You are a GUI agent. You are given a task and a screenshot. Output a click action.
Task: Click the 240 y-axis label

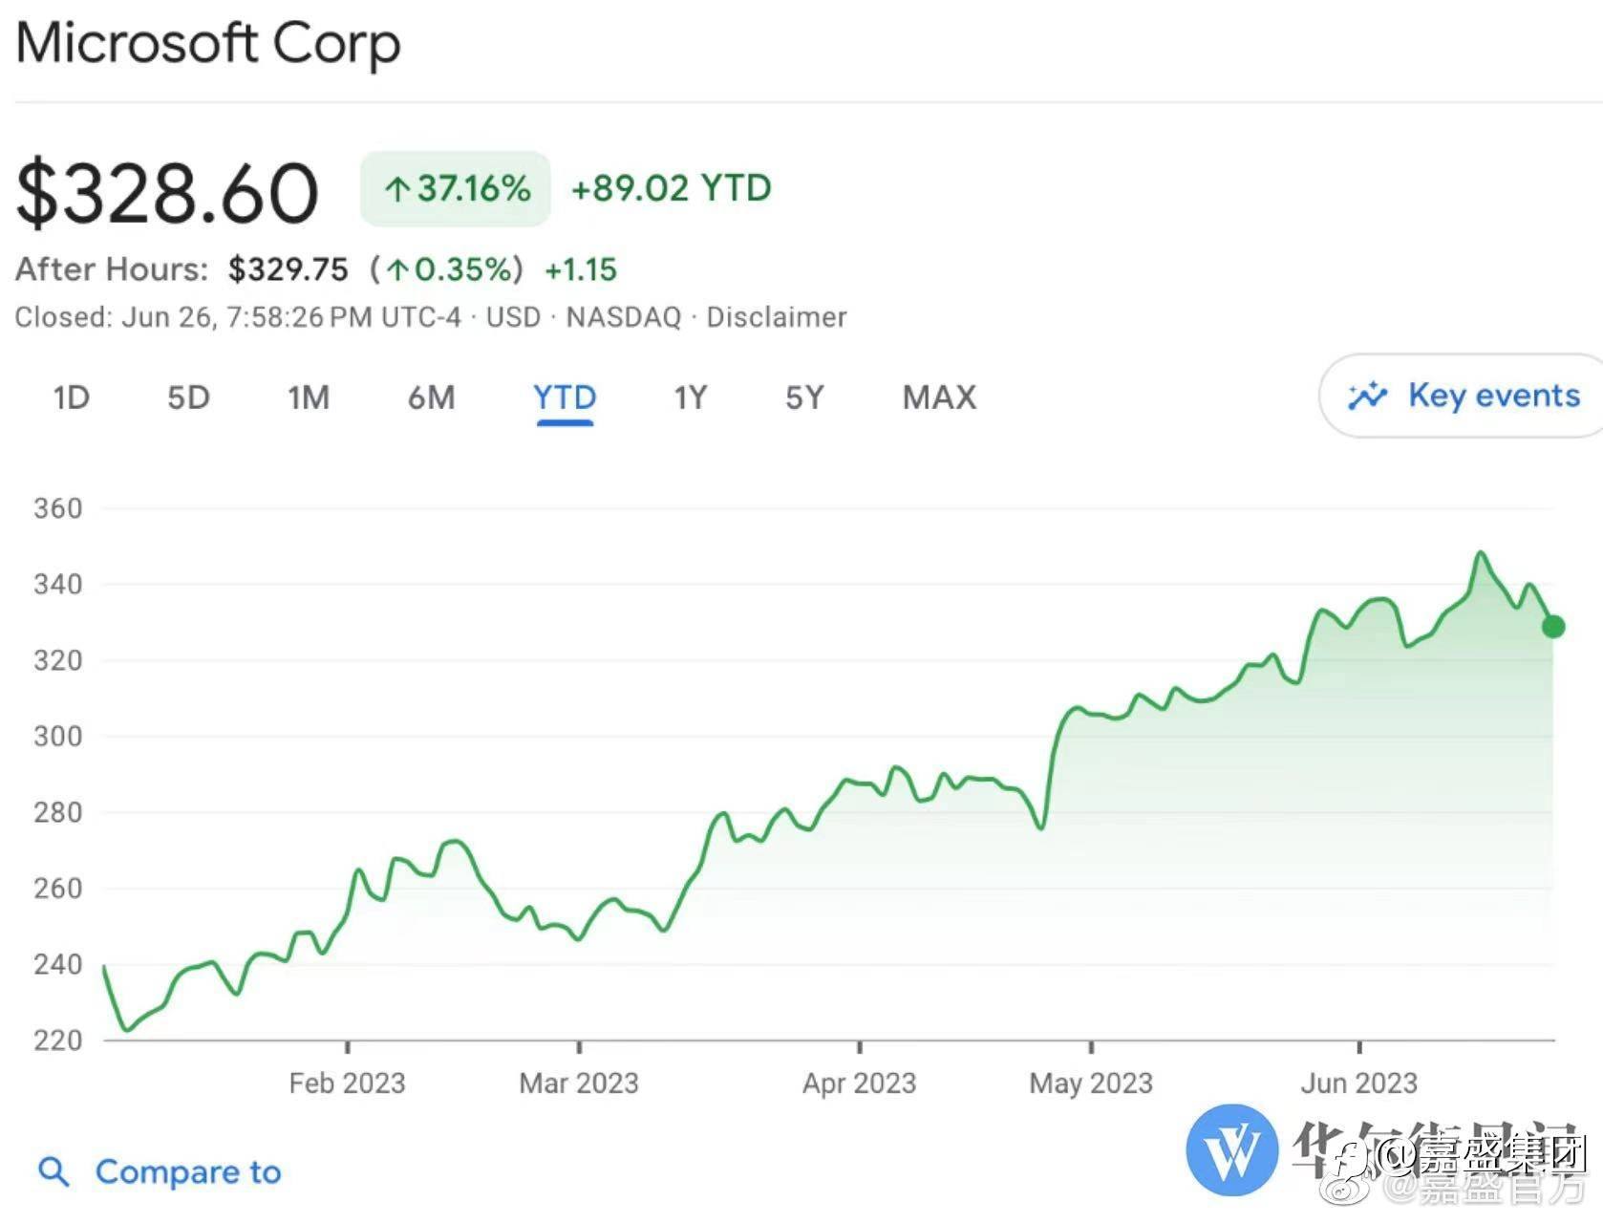(x=58, y=964)
